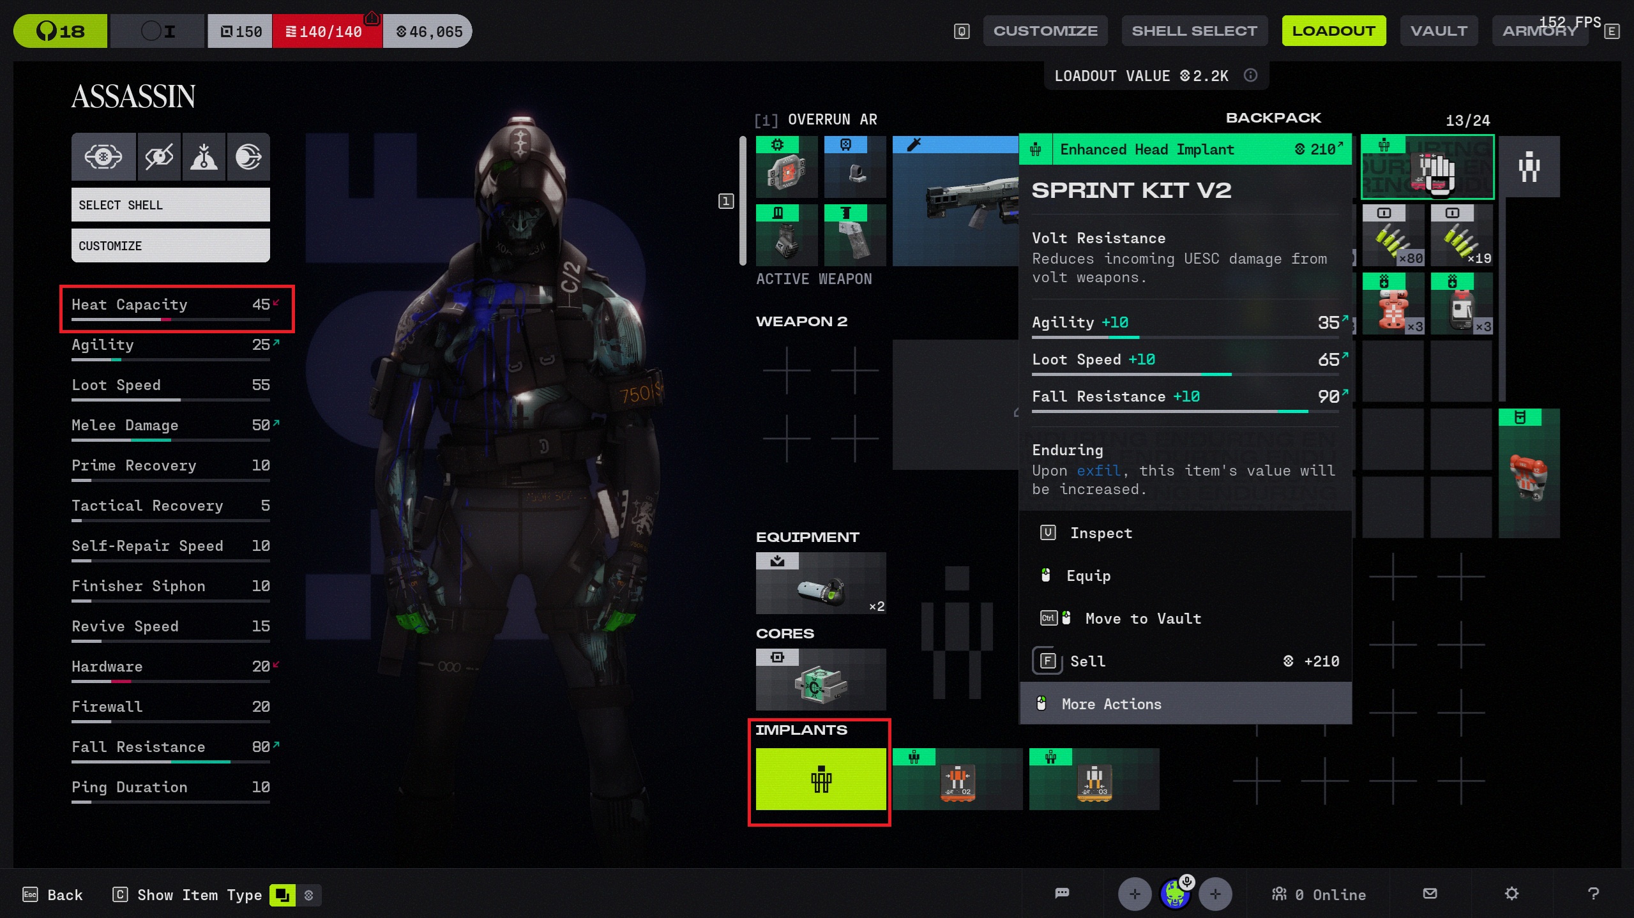Click the loadout value info icon
Screen dimensions: 1634x918
1250,76
